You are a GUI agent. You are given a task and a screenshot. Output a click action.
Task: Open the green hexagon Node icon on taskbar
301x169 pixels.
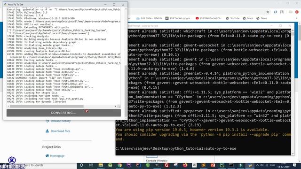pyautogui.click(x=148, y=165)
